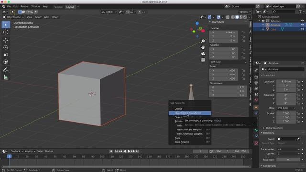
Task: Activate the Rotate tool
Action: (6, 47)
